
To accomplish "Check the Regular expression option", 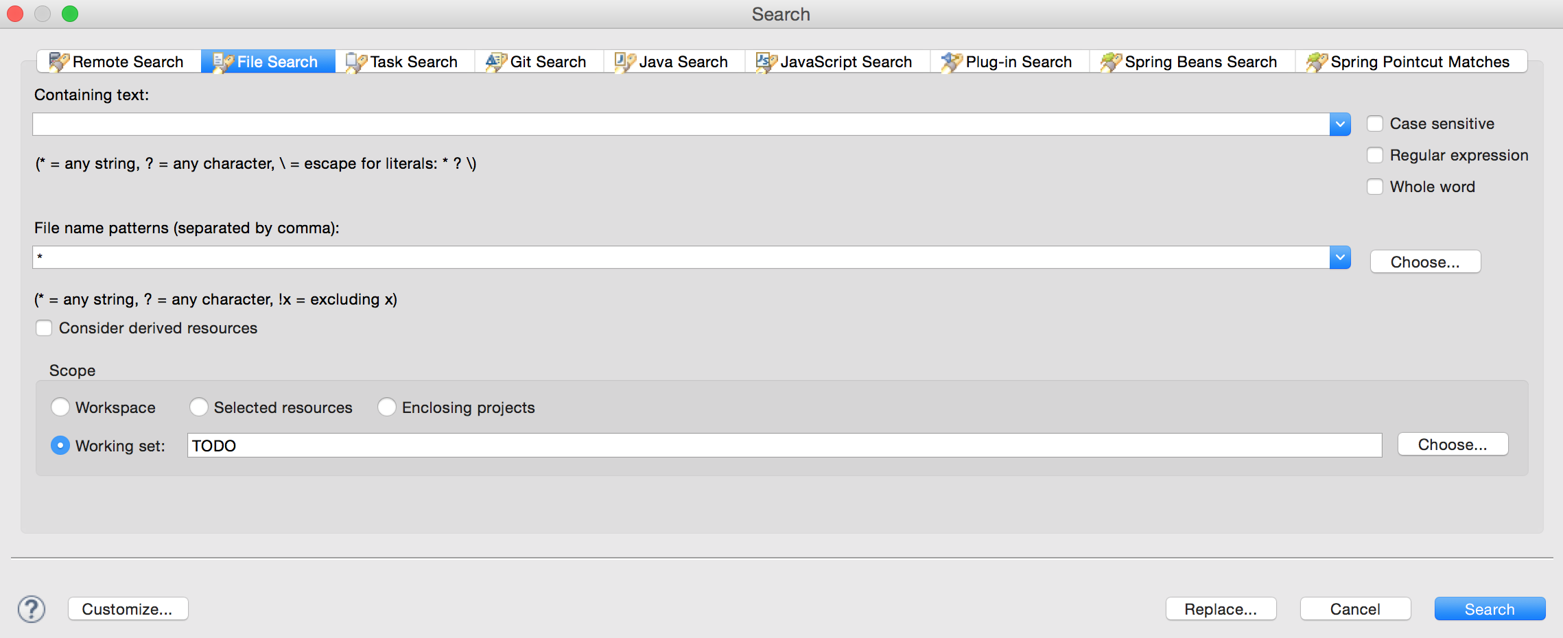I will click(x=1375, y=155).
